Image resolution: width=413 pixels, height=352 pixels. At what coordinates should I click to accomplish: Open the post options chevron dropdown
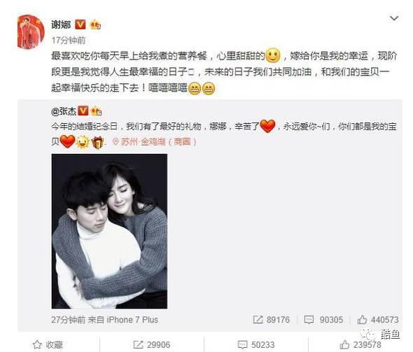(x=394, y=18)
